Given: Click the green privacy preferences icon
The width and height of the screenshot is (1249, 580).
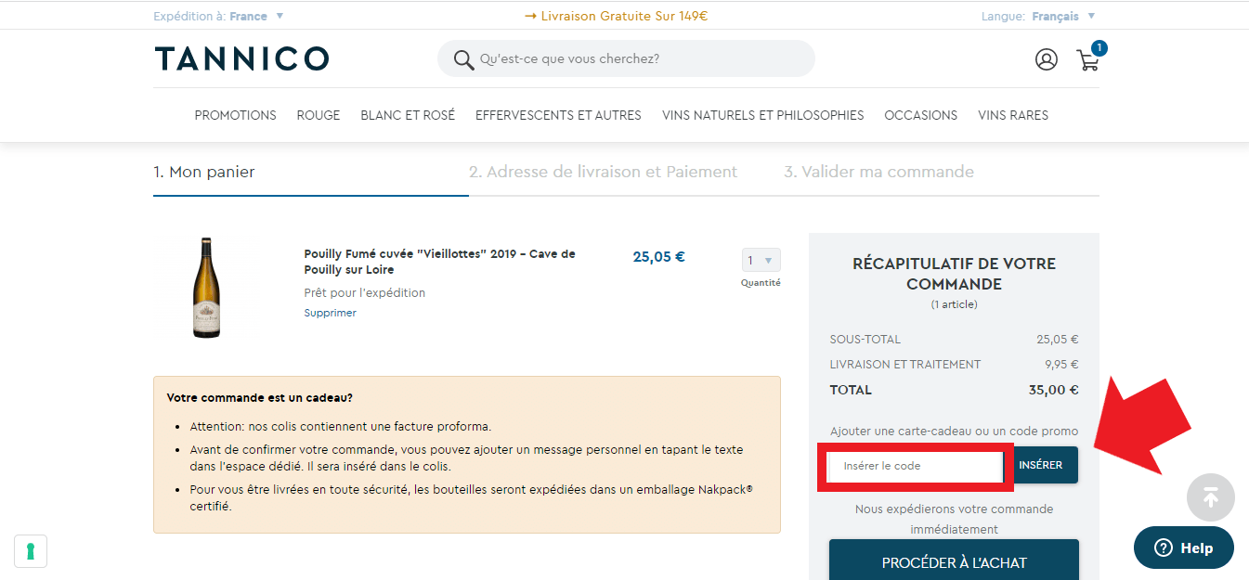Looking at the screenshot, I should tap(31, 551).
